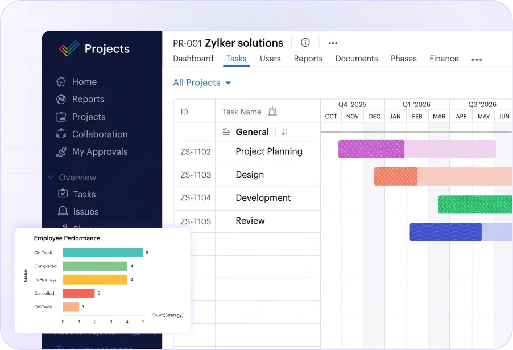513x350 pixels.
Task: Click the green Development Gantt bar
Action: (475, 204)
